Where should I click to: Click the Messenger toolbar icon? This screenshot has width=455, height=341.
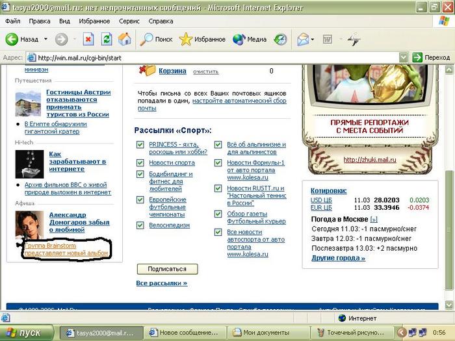coord(354,39)
